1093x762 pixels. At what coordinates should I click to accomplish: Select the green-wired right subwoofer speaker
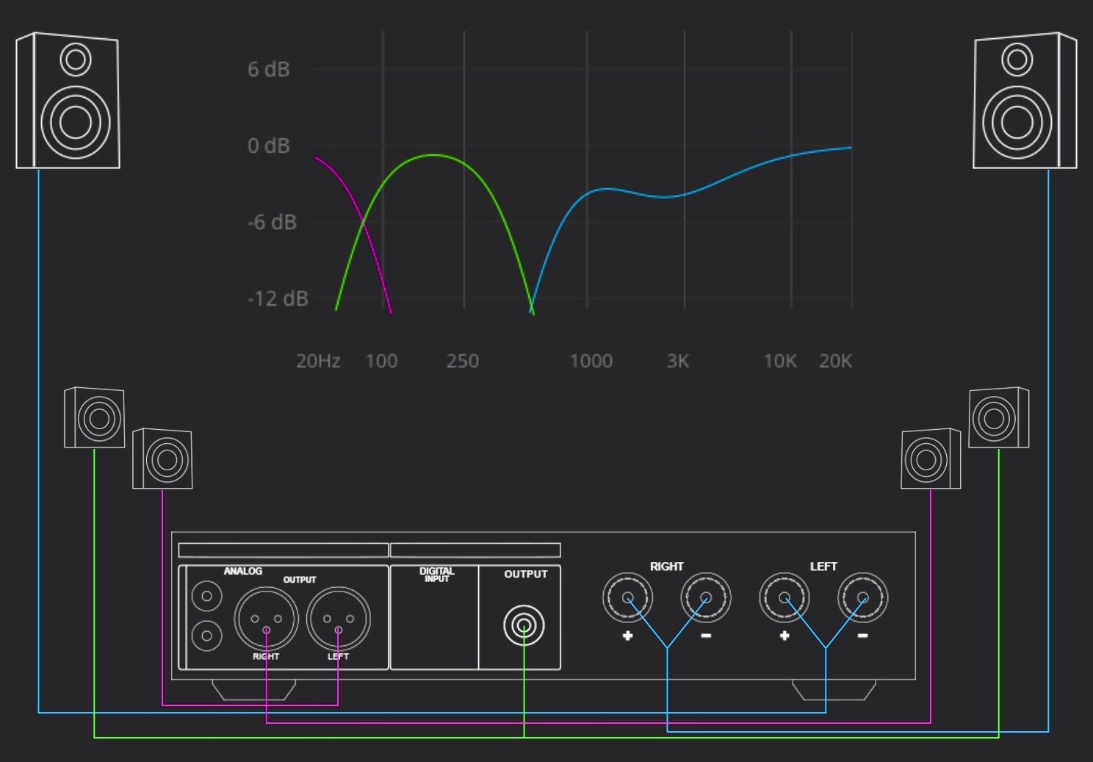click(999, 417)
